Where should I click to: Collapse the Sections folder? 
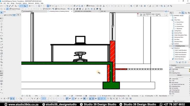(x=171, y=44)
